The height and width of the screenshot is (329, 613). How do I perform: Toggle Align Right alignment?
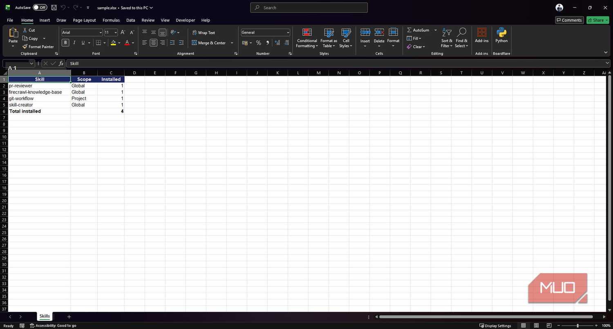pos(162,43)
